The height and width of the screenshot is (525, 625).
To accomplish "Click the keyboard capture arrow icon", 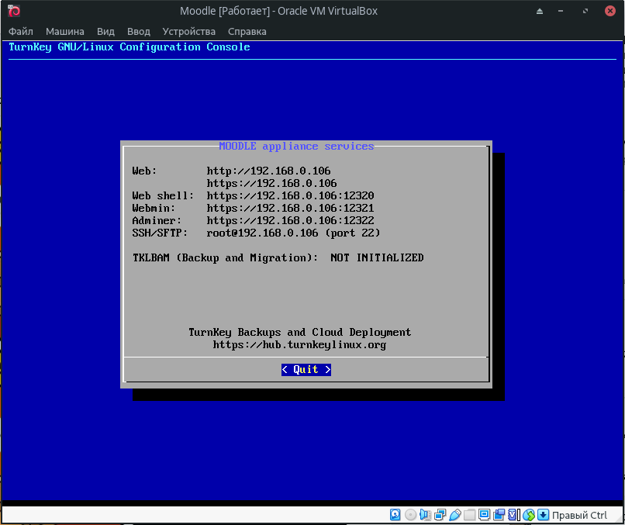I will point(543,515).
